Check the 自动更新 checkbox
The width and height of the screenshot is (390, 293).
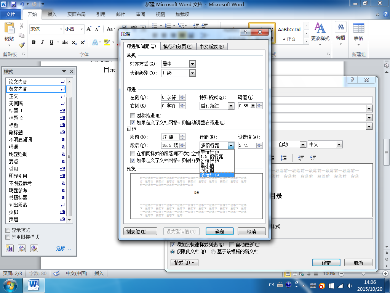pyautogui.click(x=232, y=245)
